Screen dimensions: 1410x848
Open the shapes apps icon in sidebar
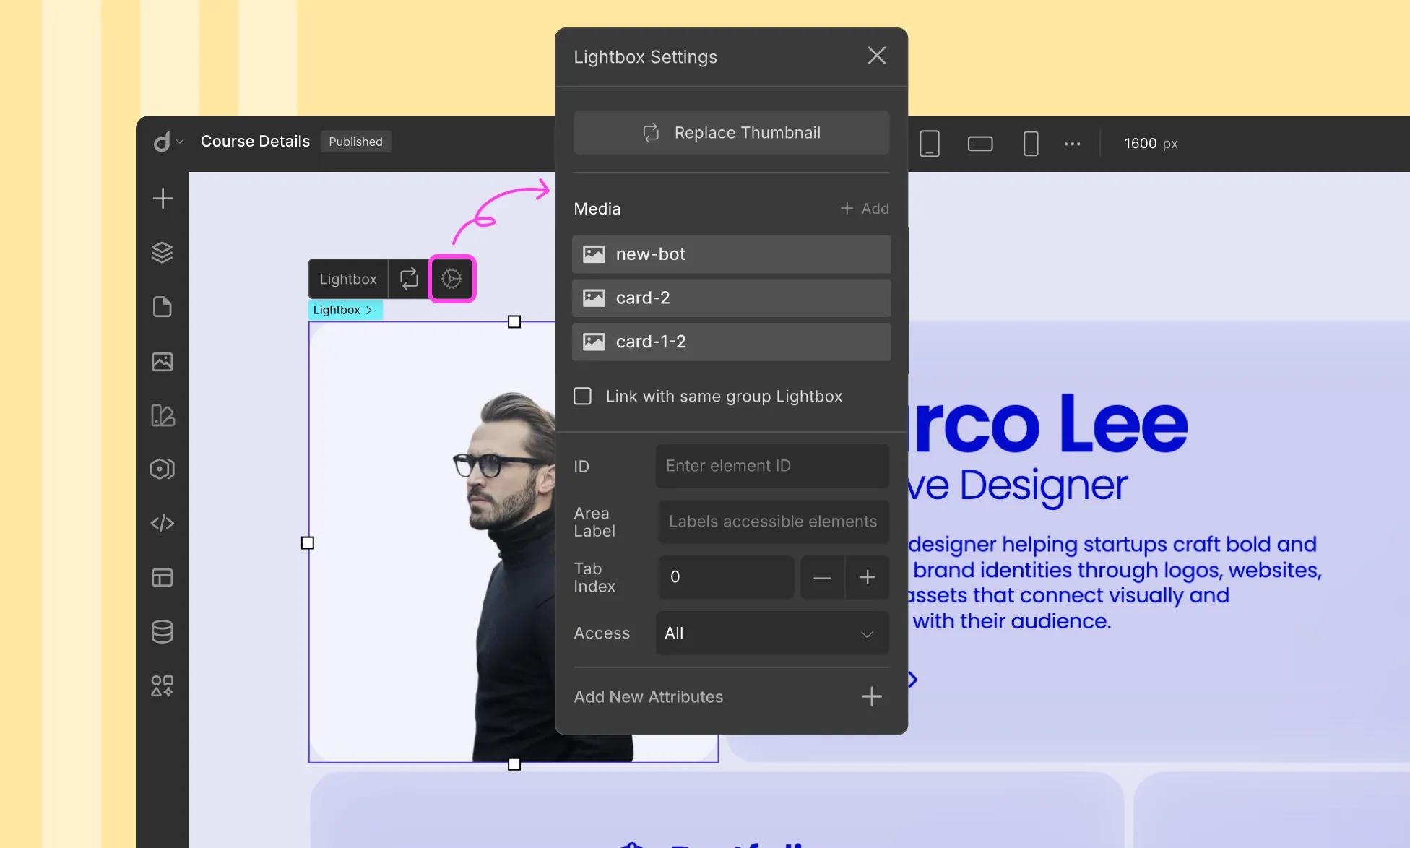coord(163,685)
